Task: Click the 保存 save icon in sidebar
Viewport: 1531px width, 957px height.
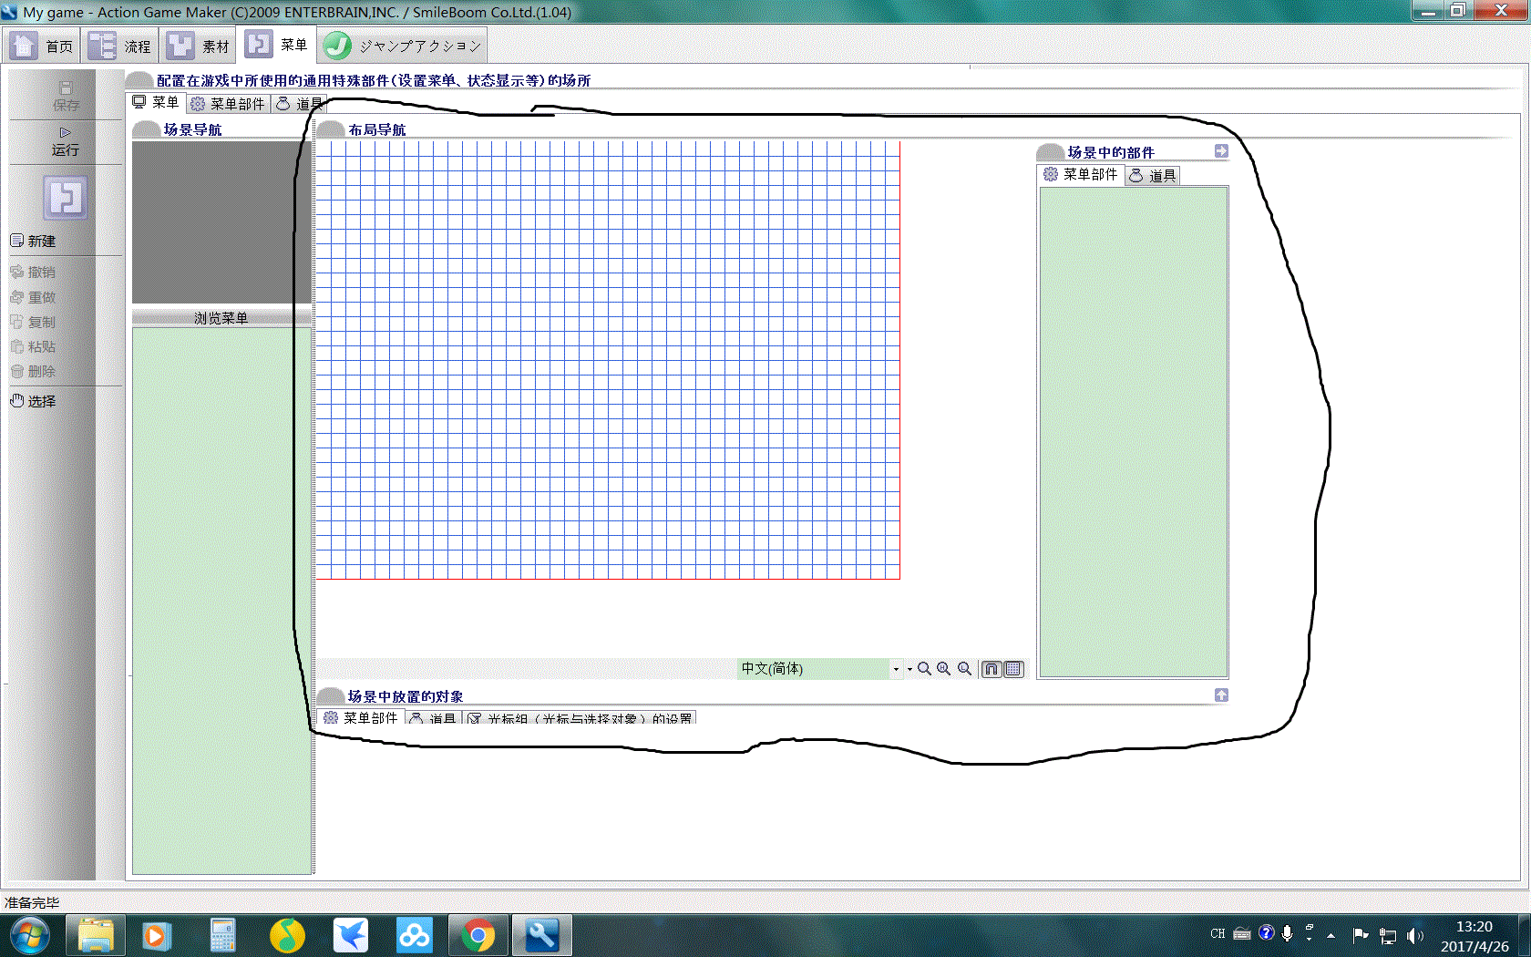Action: tap(66, 96)
